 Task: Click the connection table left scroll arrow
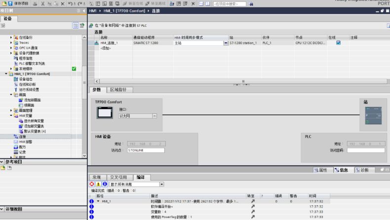97,81
